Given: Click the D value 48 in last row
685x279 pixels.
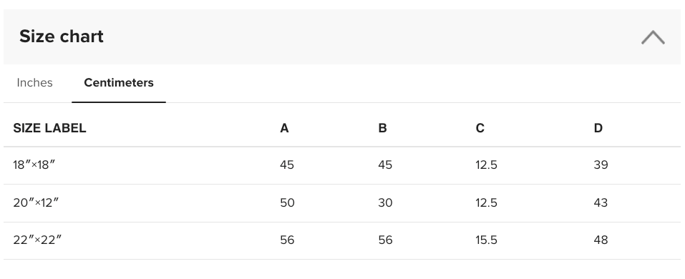Looking at the screenshot, I should (601, 240).
